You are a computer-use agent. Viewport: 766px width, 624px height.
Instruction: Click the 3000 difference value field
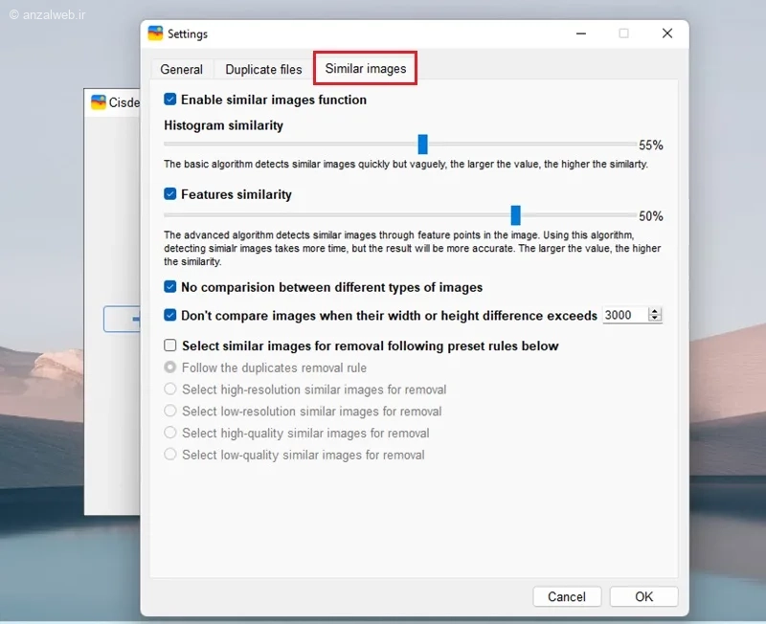tap(625, 316)
